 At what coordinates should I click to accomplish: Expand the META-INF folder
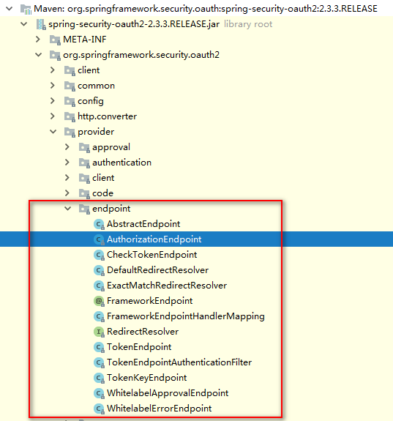pos(38,40)
